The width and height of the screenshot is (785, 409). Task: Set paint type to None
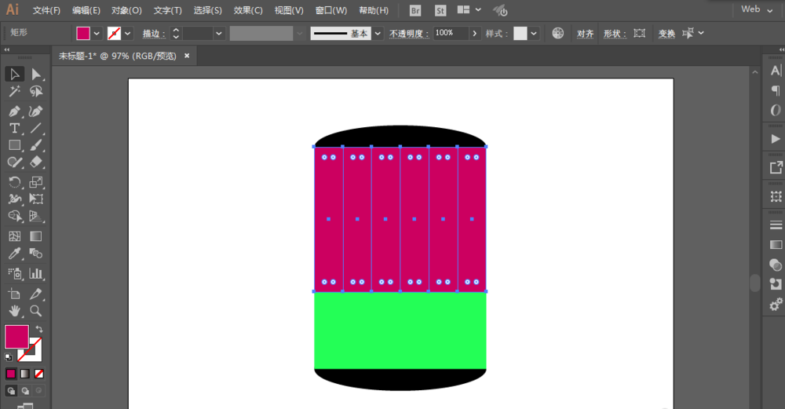tap(39, 374)
